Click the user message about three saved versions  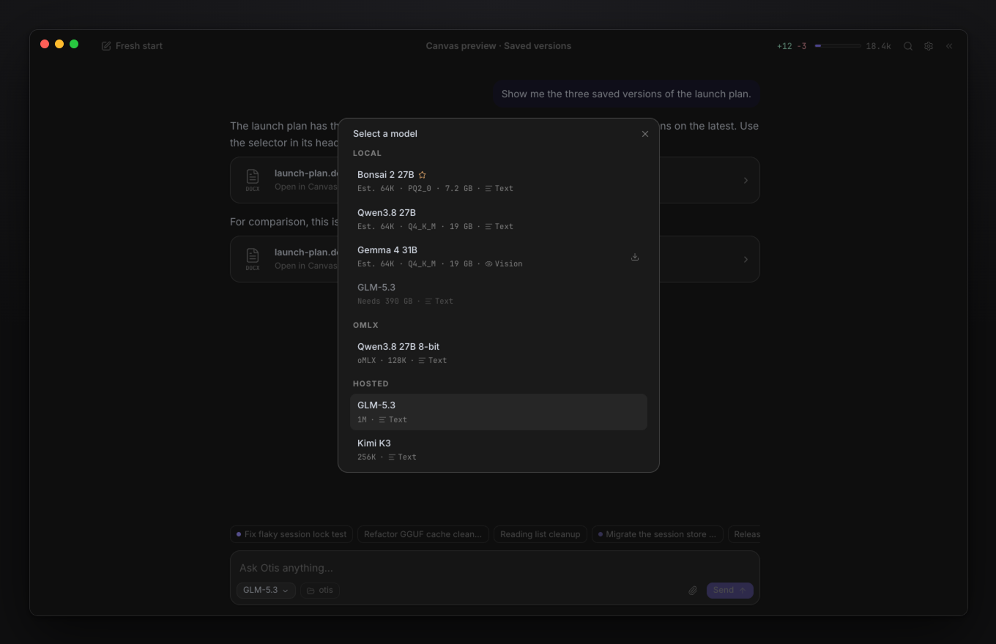(x=626, y=94)
